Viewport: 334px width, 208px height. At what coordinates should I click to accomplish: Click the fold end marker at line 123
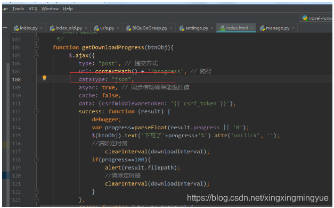pos(37,200)
